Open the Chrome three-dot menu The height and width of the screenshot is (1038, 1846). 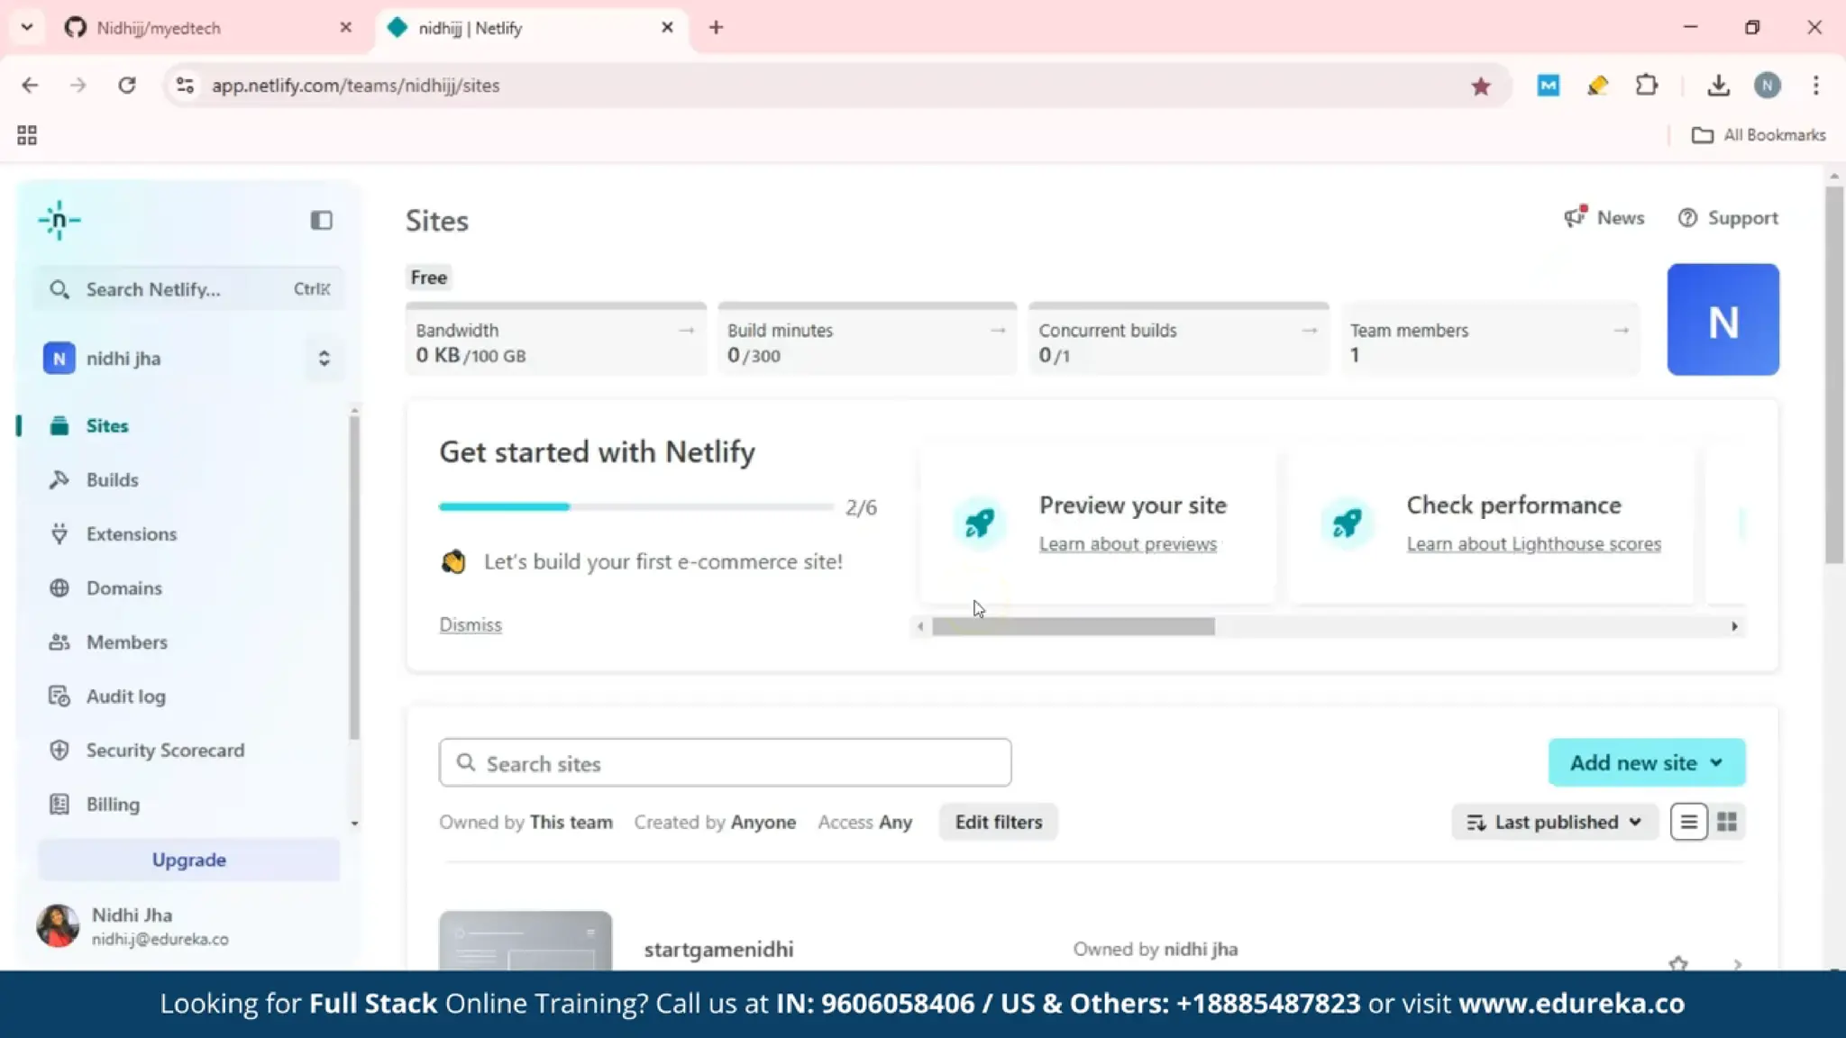pyautogui.click(x=1815, y=85)
